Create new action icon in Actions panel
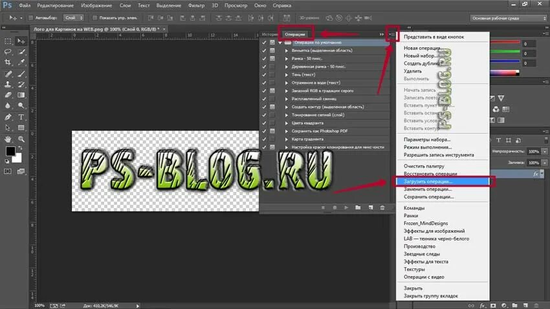 click(370, 208)
